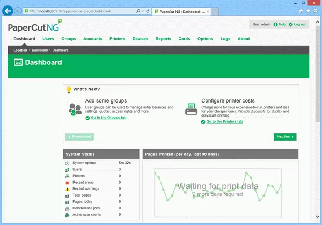Open the Reports menu tab
322x225 pixels.
163,39
